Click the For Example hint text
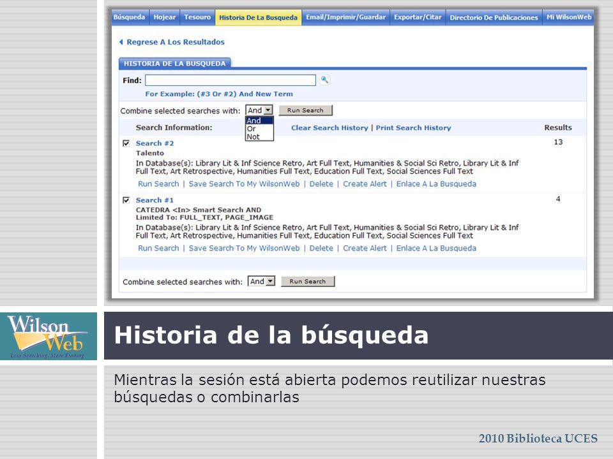This screenshot has height=459, width=613. pyautogui.click(x=219, y=94)
